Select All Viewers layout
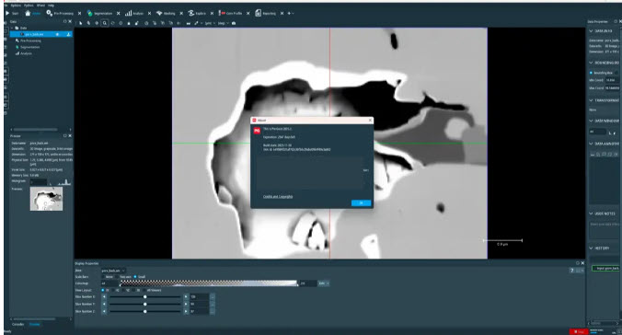This screenshot has height=335, width=622. (153, 290)
